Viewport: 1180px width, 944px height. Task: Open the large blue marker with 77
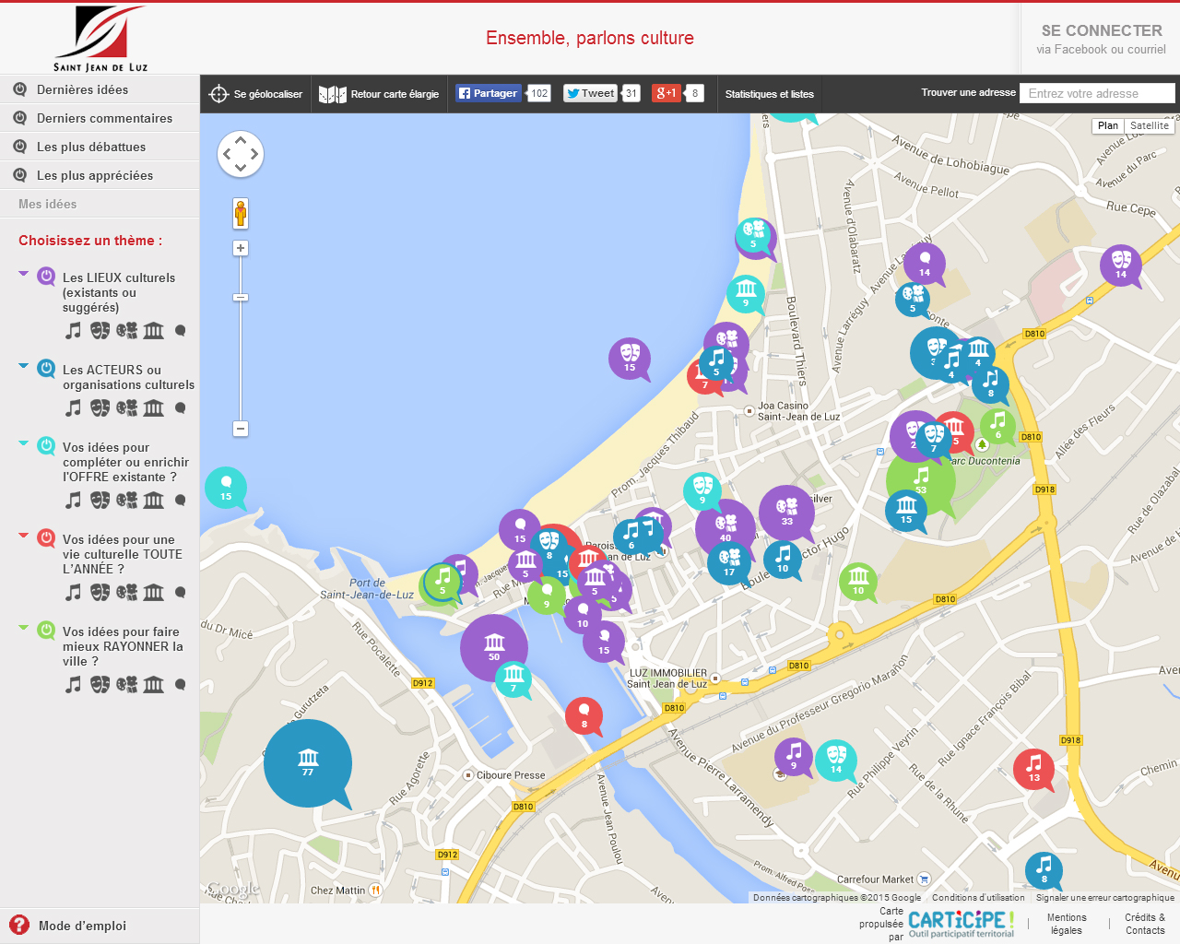tap(307, 761)
